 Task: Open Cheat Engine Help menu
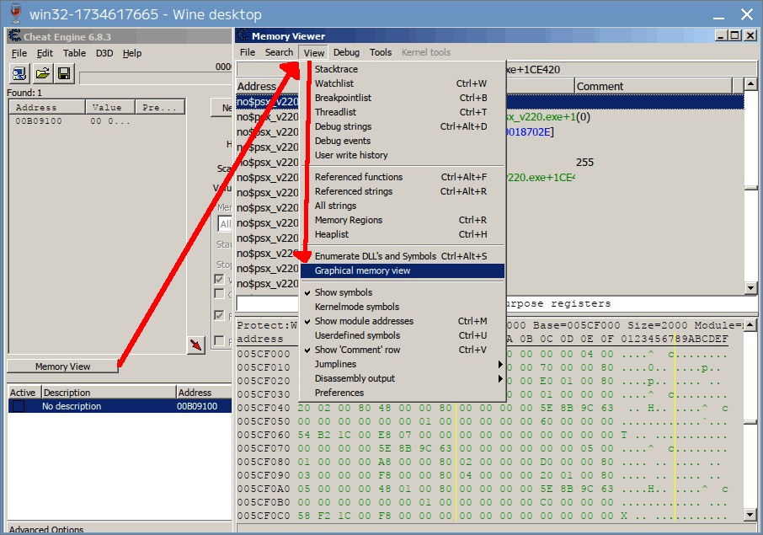132,53
